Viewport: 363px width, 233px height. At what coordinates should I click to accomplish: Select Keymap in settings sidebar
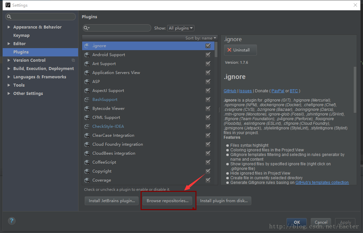click(x=21, y=36)
